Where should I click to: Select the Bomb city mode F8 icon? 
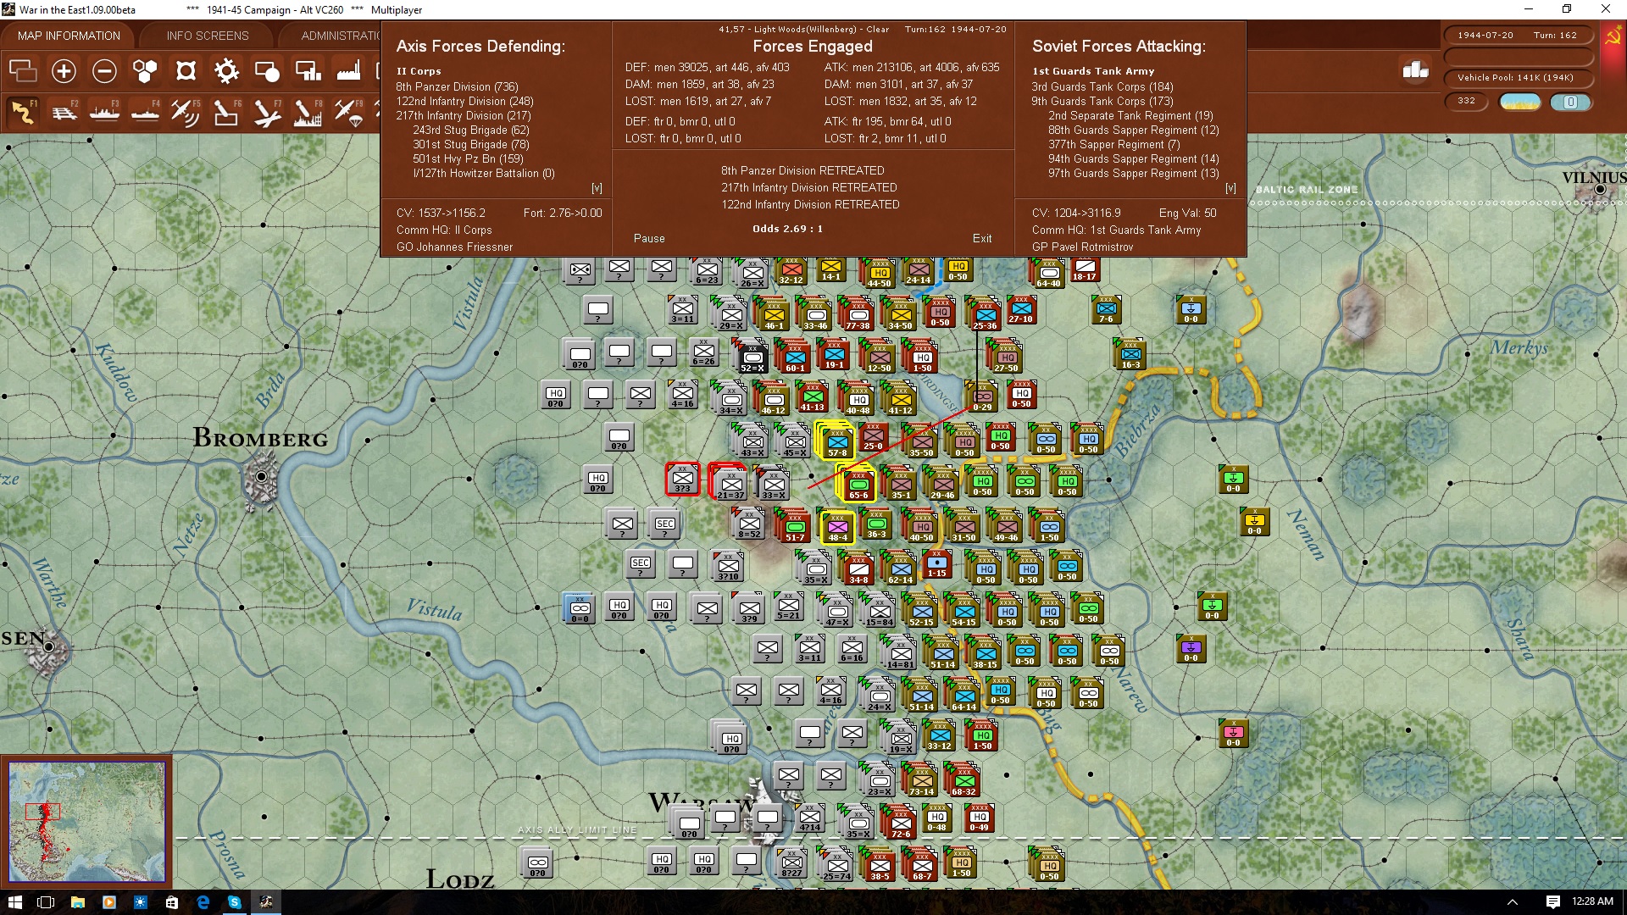tap(307, 113)
